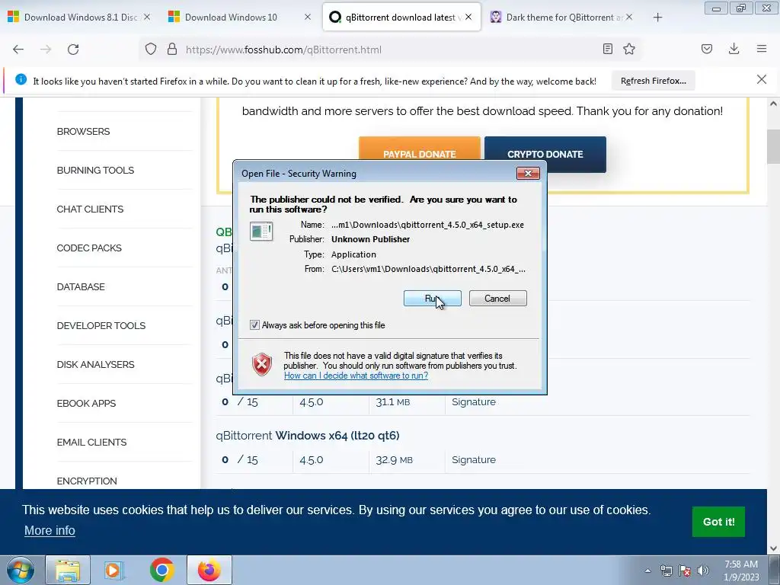The width and height of the screenshot is (780, 585).
Task: Toggle reader view icon in address bar
Action: click(x=607, y=49)
